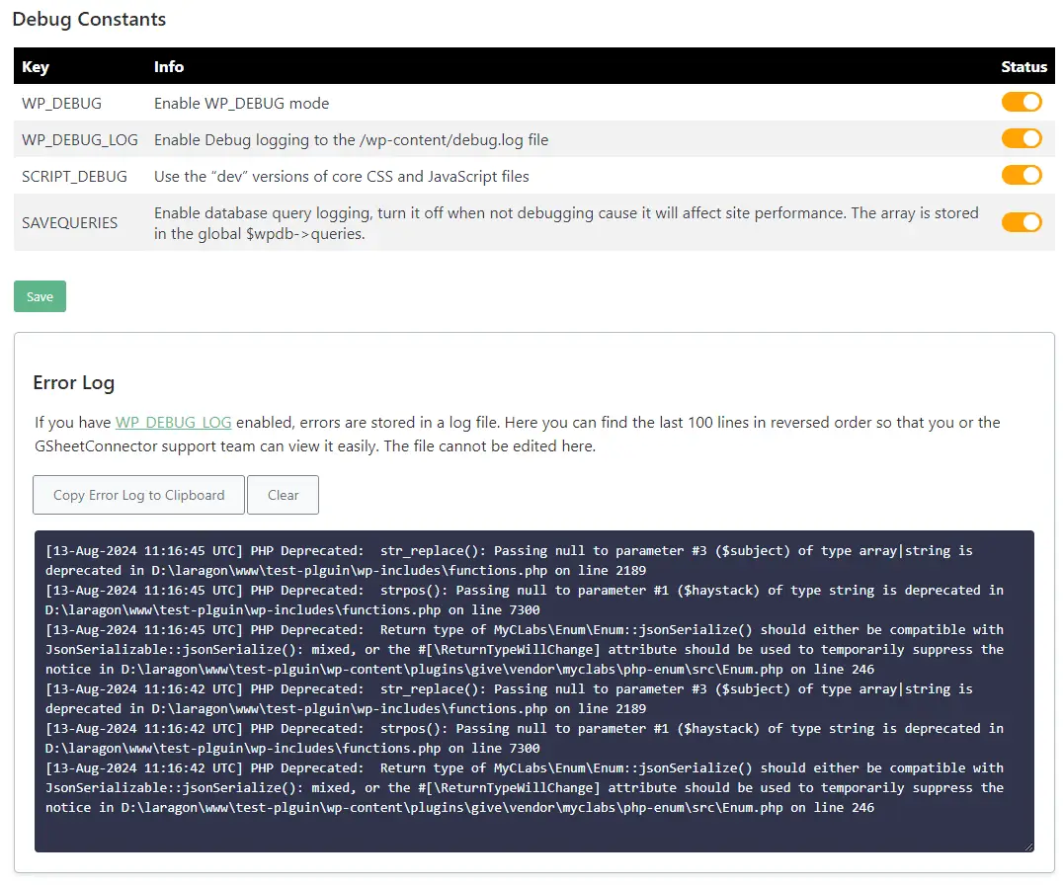Click the Debug Constants heading
The image size is (1064, 885).
89,20
